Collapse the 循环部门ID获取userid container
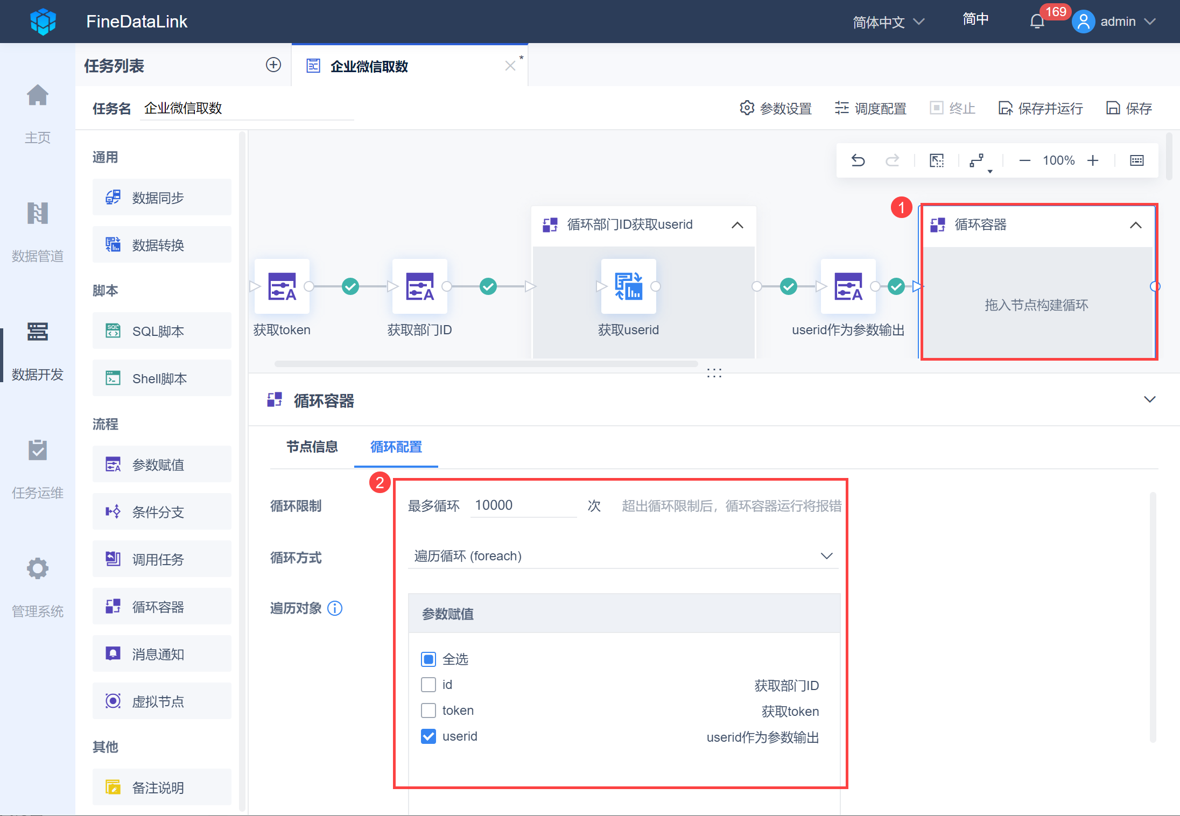This screenshot has width=1180, height=816. click(737, 225)
